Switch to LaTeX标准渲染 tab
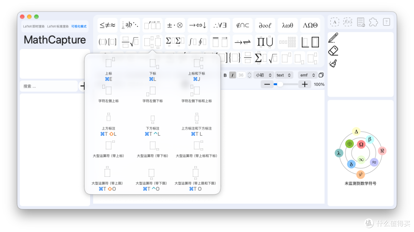 [58, 26]
